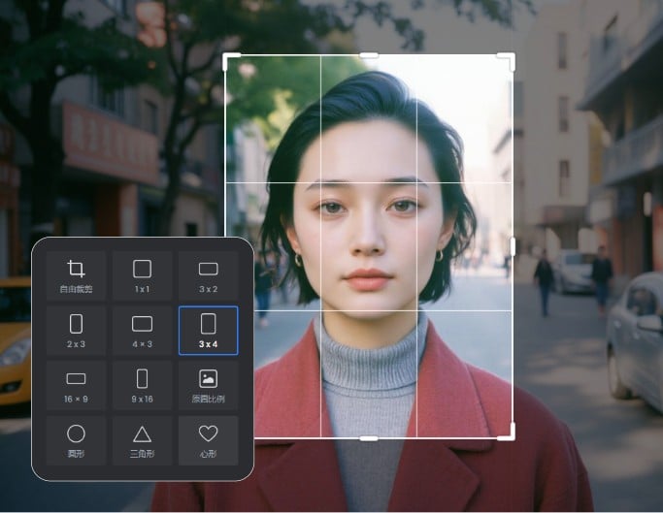Choose the 1x1 square crop ratio
Screen dimensions: 663x513
(142, 275)
